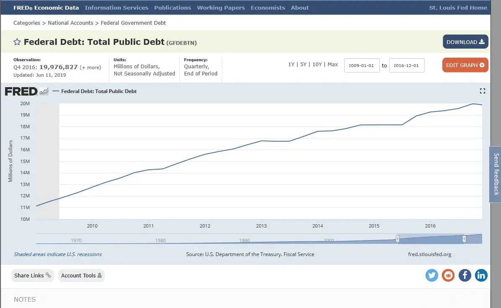Switch range to Max
The image size is (501, 308).
click(x=332, y=65)
